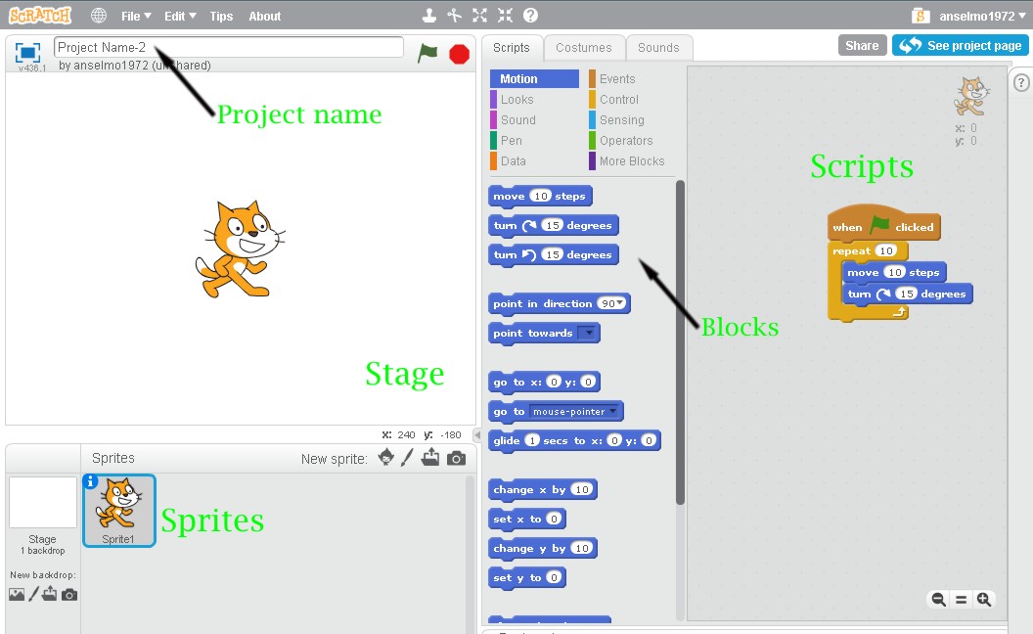Show Sprite1 info with the i badge
Screen dimensions: 1033x634
click(x=91, y=481)
